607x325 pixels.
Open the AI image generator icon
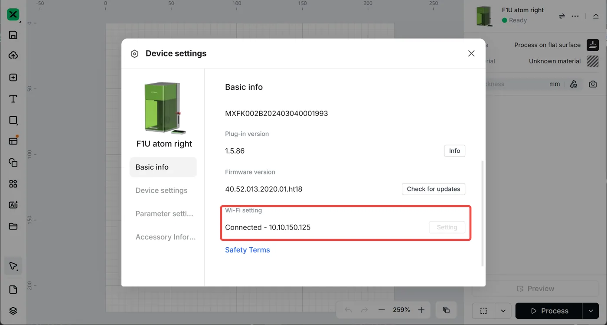click(13, 205)
